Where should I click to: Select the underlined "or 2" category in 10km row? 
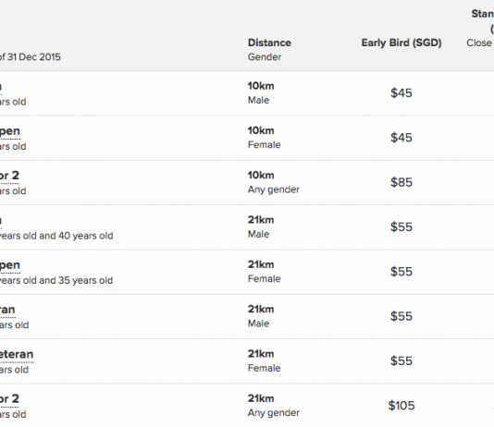9,176
